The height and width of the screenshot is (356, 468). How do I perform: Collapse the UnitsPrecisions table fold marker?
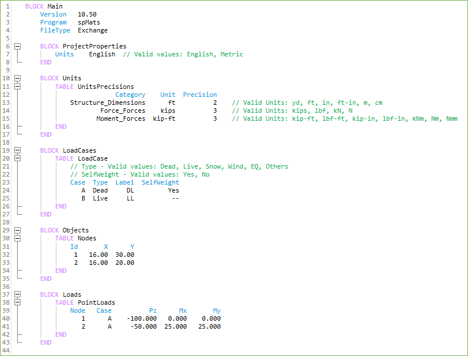[18, 87]
